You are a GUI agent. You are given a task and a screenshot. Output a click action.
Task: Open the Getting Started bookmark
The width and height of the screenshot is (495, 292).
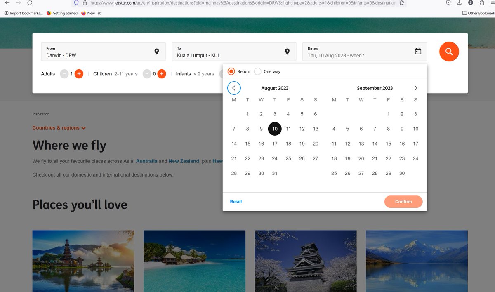[62, 13]
